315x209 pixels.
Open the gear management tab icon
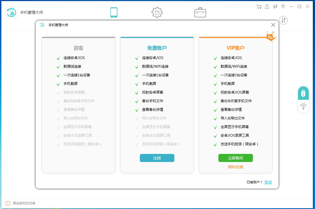(157, 12)
